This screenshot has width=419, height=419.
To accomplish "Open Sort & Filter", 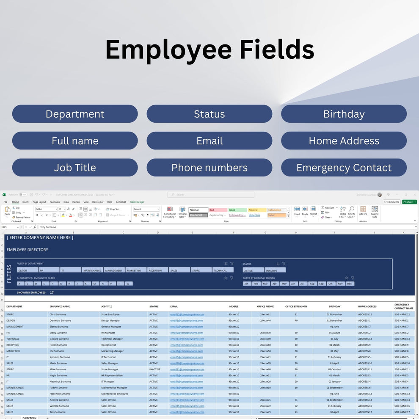I will pos(343,212).
